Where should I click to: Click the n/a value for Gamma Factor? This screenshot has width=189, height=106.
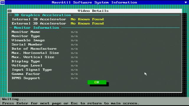click(74, 74)
